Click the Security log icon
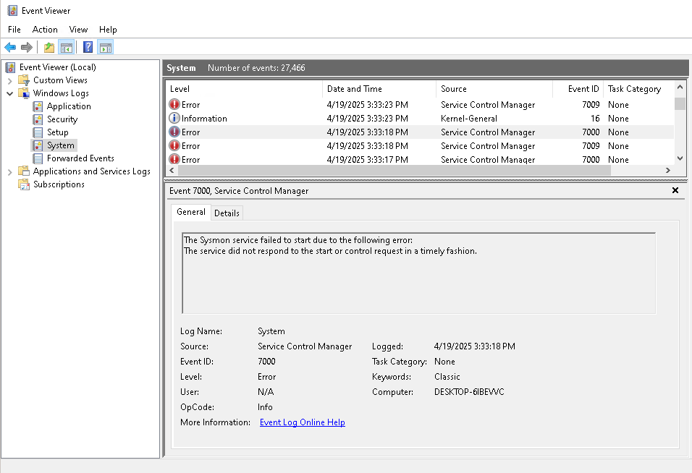Viewport: 692px width, 473px height. pyautogui.click(x=38, y=119)
